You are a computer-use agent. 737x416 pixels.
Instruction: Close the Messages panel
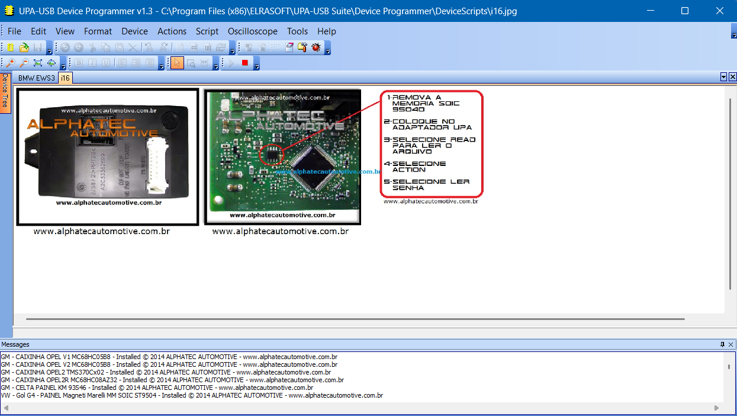pos(731,344)
